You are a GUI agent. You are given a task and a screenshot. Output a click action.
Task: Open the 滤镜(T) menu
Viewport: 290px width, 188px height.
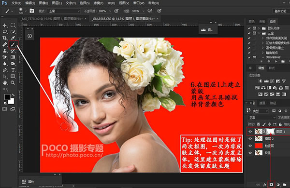coord(98,3)
